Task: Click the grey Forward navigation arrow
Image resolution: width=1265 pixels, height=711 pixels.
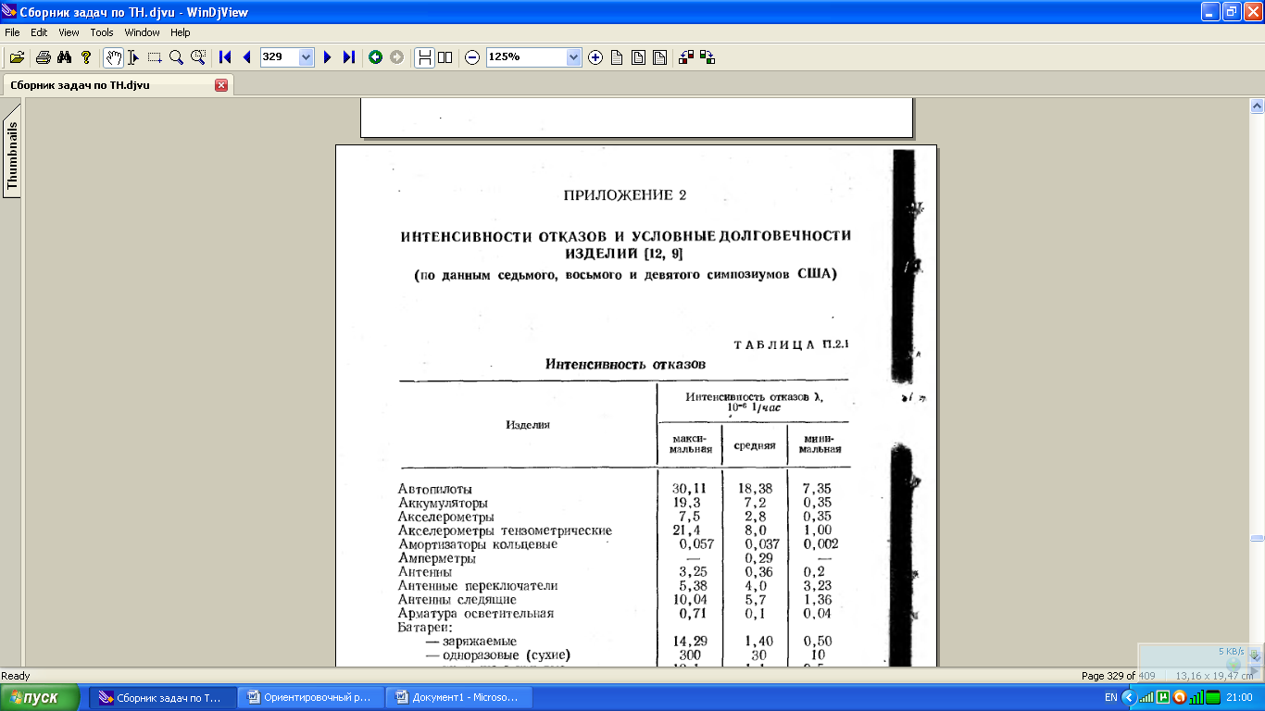Action: pos(396,57)
